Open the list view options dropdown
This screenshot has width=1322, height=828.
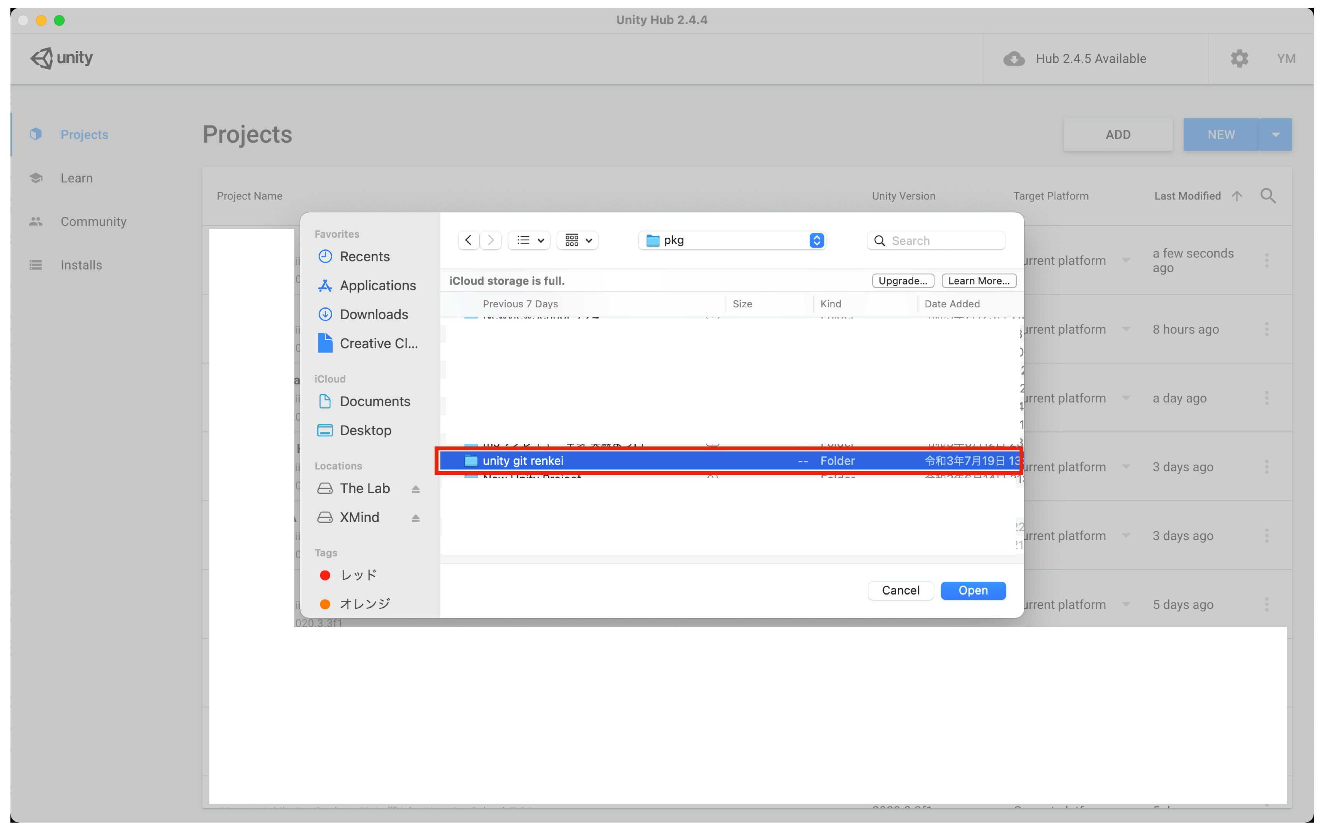point(529,240)
